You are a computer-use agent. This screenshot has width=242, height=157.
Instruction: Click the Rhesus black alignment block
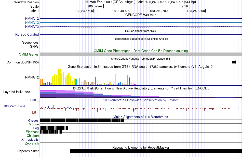click(x=82, y=120)
